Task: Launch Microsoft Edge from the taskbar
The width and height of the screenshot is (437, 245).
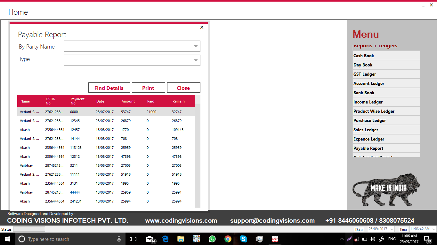Action: tap(165, 239)
